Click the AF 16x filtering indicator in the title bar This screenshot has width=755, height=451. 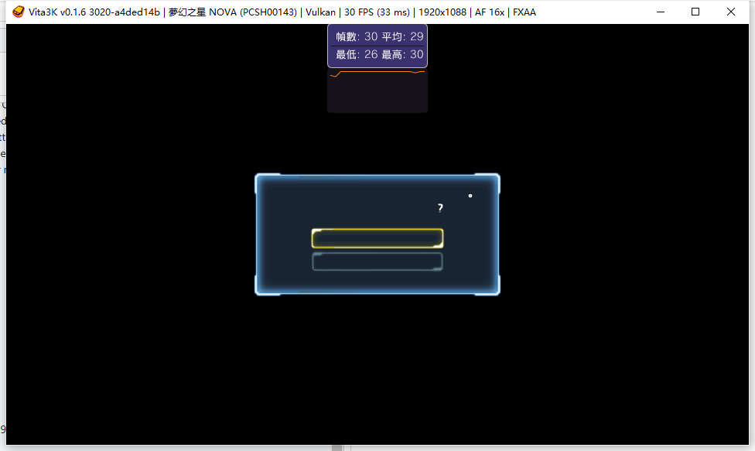(489, 12)
